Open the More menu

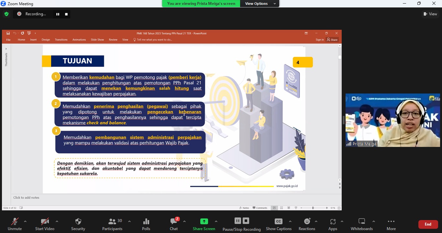391,224
